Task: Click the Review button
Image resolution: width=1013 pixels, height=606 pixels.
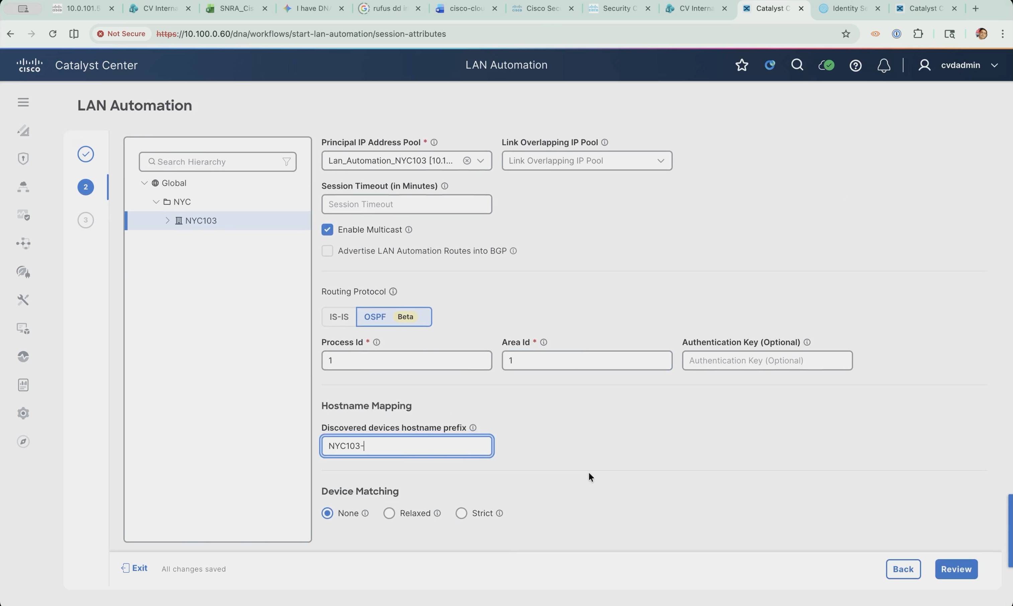Action: (956, 569)
